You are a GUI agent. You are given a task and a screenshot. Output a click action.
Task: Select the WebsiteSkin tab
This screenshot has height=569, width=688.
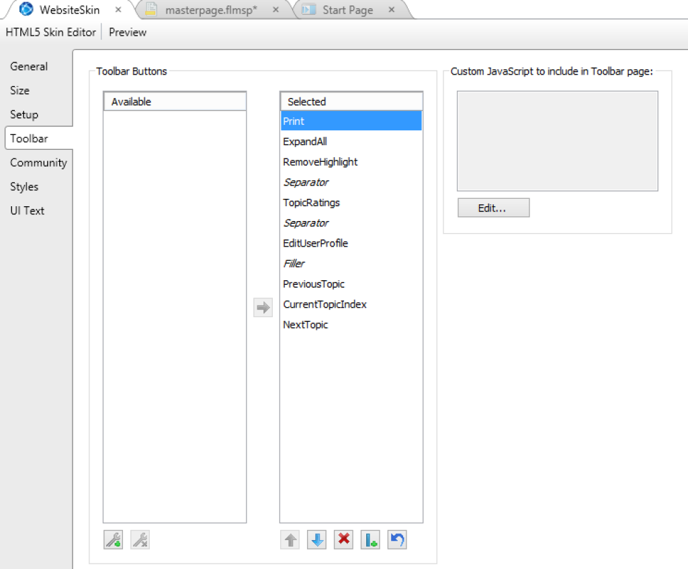(x=69, y=10)
